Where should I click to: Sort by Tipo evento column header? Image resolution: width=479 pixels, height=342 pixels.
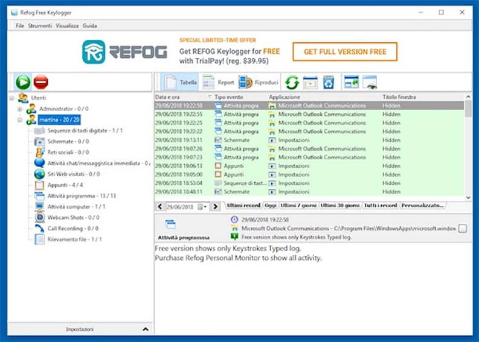click(x=240, y=97)
